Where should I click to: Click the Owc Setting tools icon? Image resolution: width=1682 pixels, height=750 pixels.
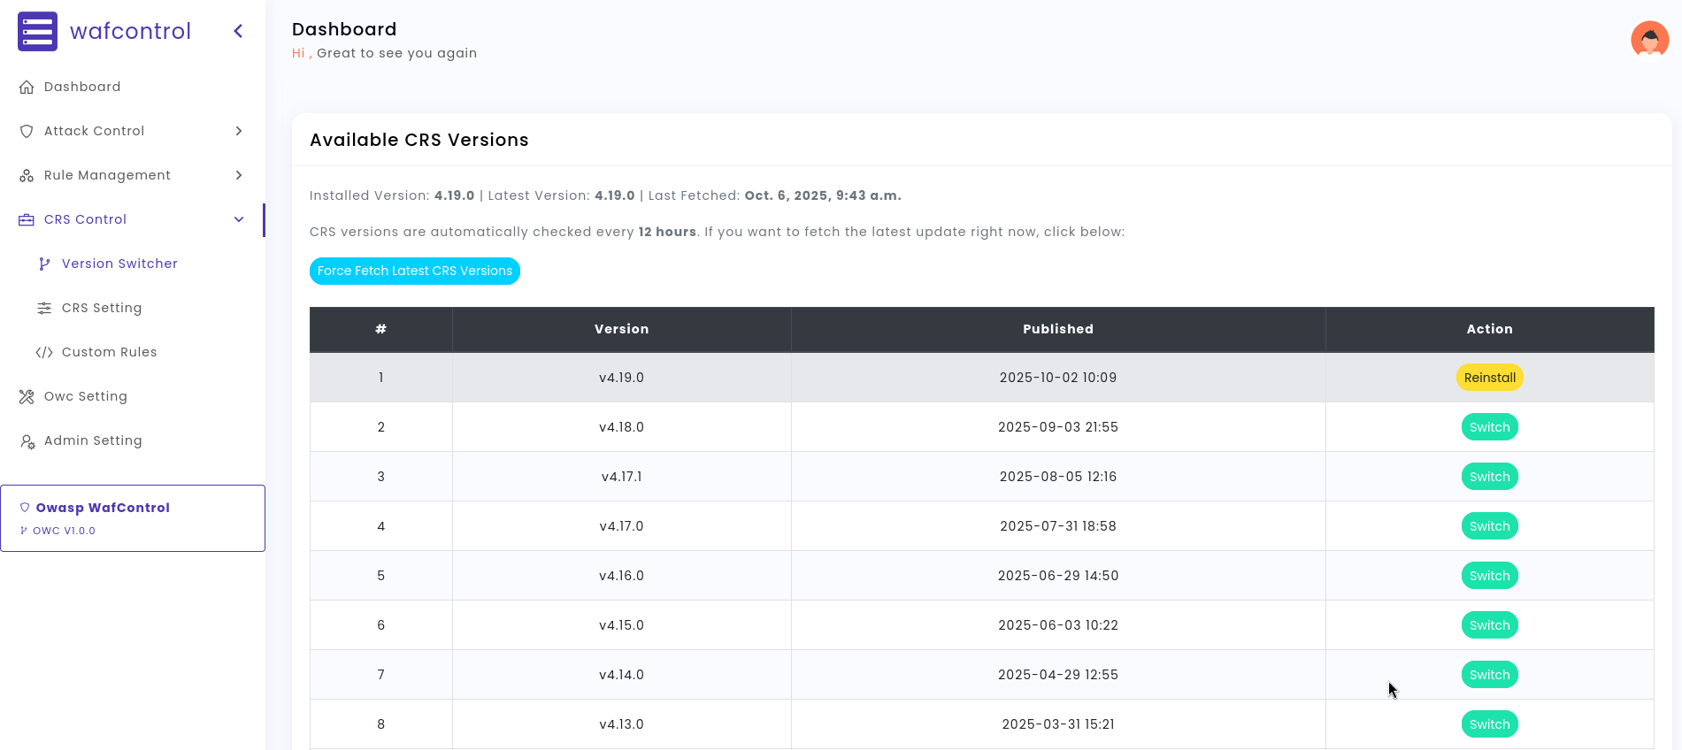[27, 396]
